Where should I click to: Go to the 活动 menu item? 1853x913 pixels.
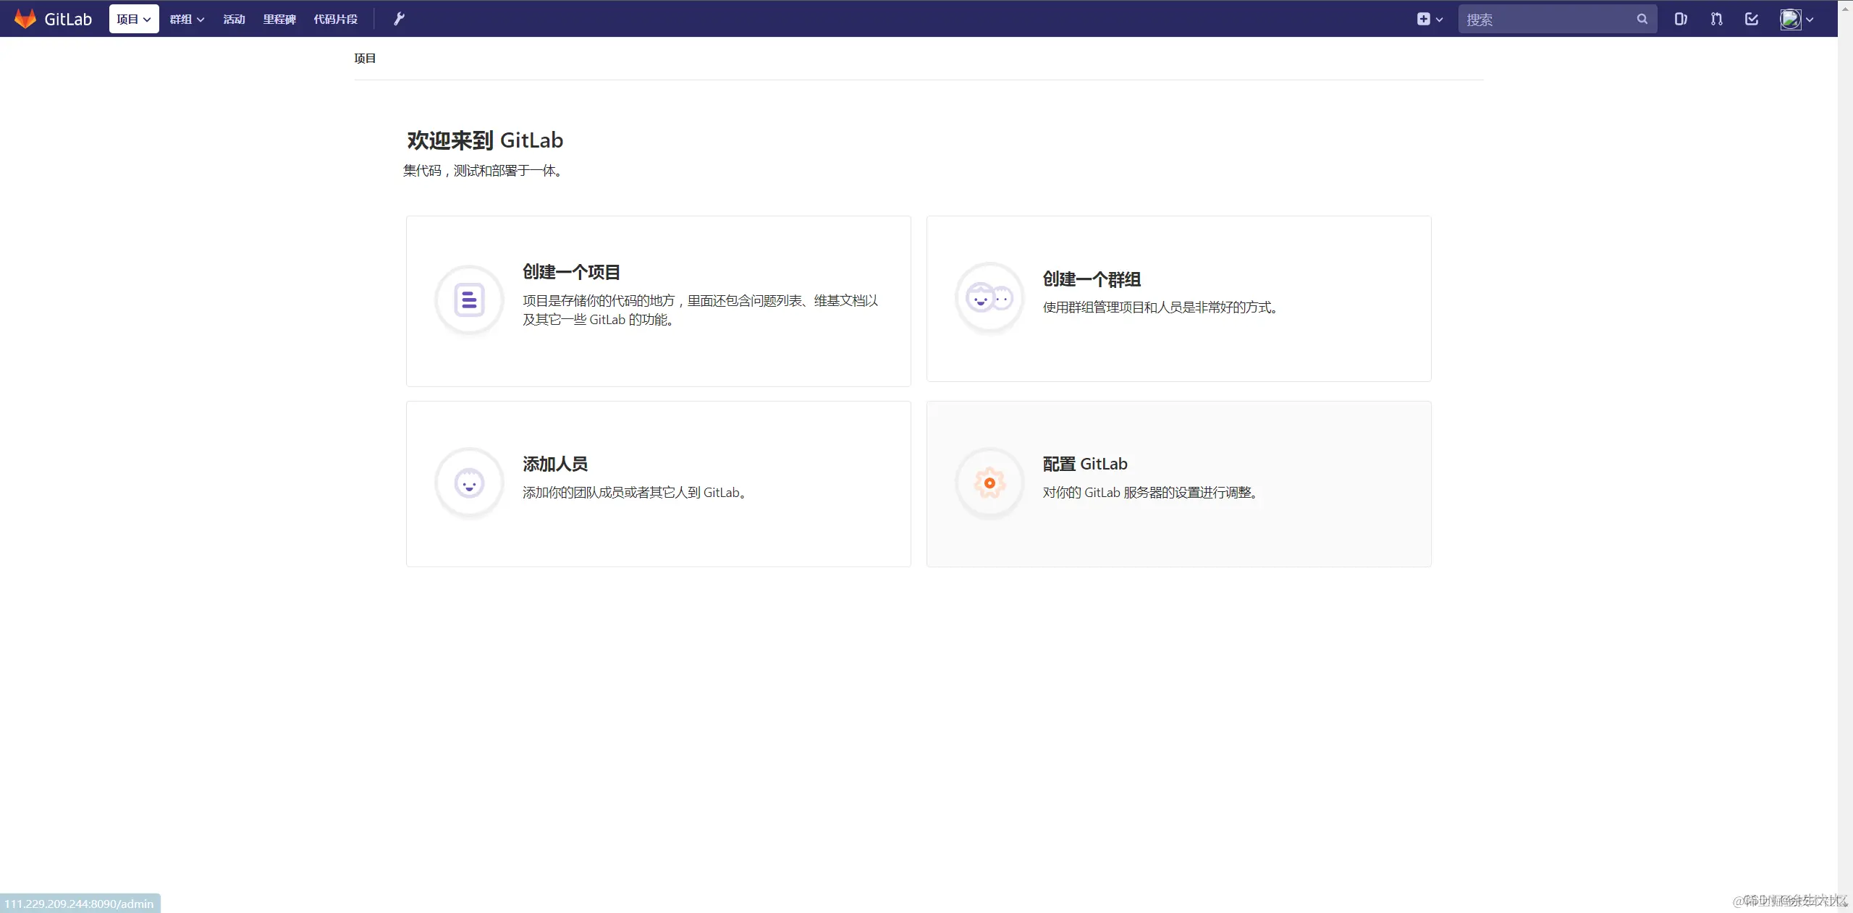pos(234,19)
